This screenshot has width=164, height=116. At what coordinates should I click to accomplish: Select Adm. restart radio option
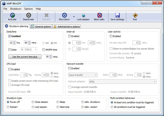pos(83,107)
